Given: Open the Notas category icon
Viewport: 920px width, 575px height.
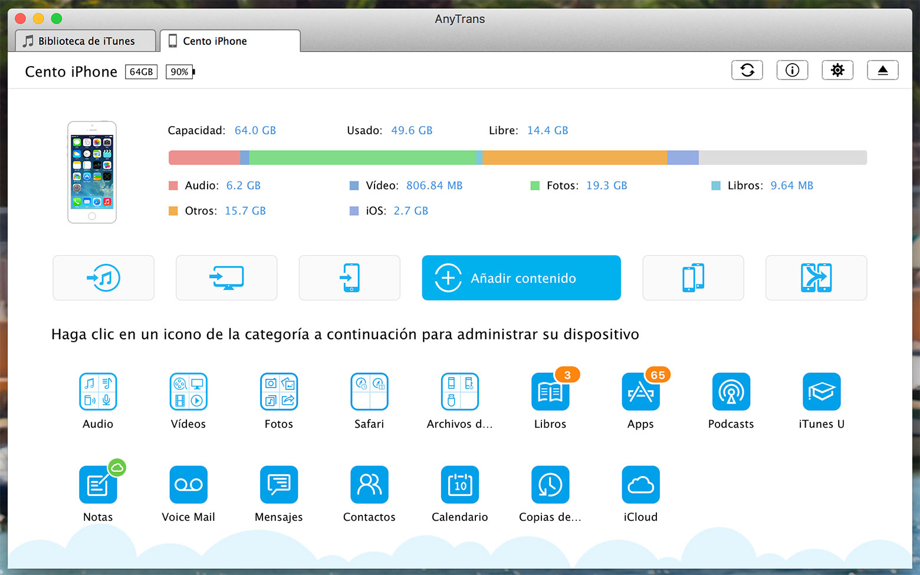Looking at the screenshot, I should (x=98, y=485).
